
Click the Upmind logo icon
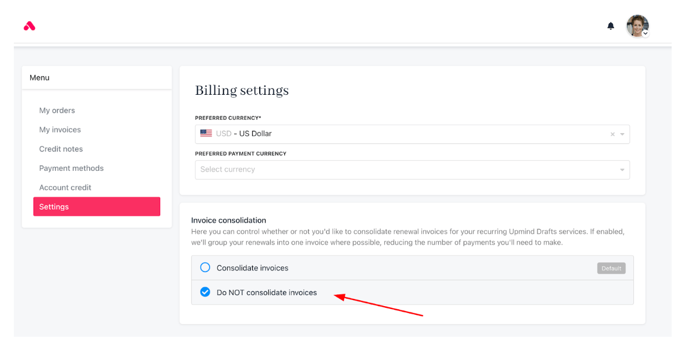29,26
